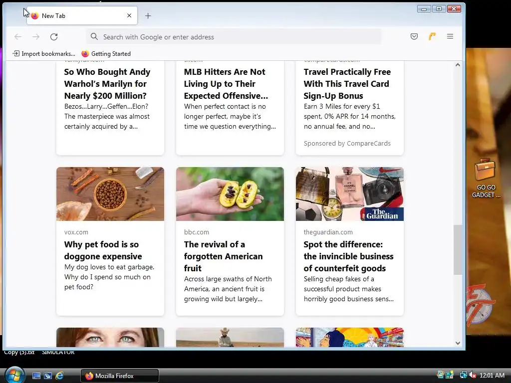Click Switch between windows quick launch icon

click(48, 376)
